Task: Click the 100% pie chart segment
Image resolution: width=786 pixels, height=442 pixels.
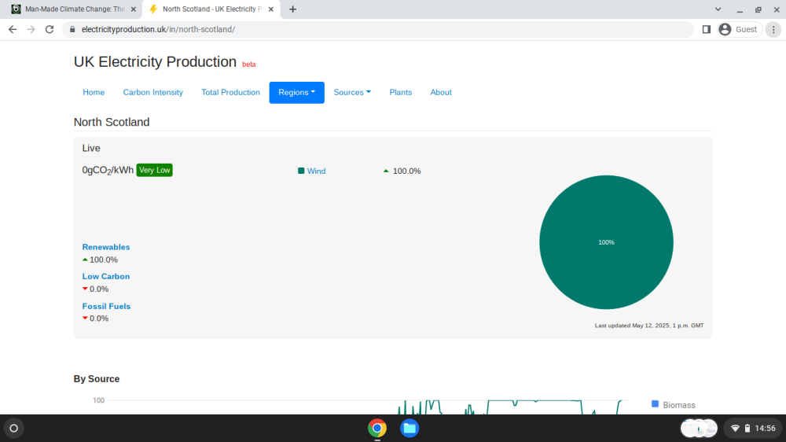Action: tap(606, 242)
